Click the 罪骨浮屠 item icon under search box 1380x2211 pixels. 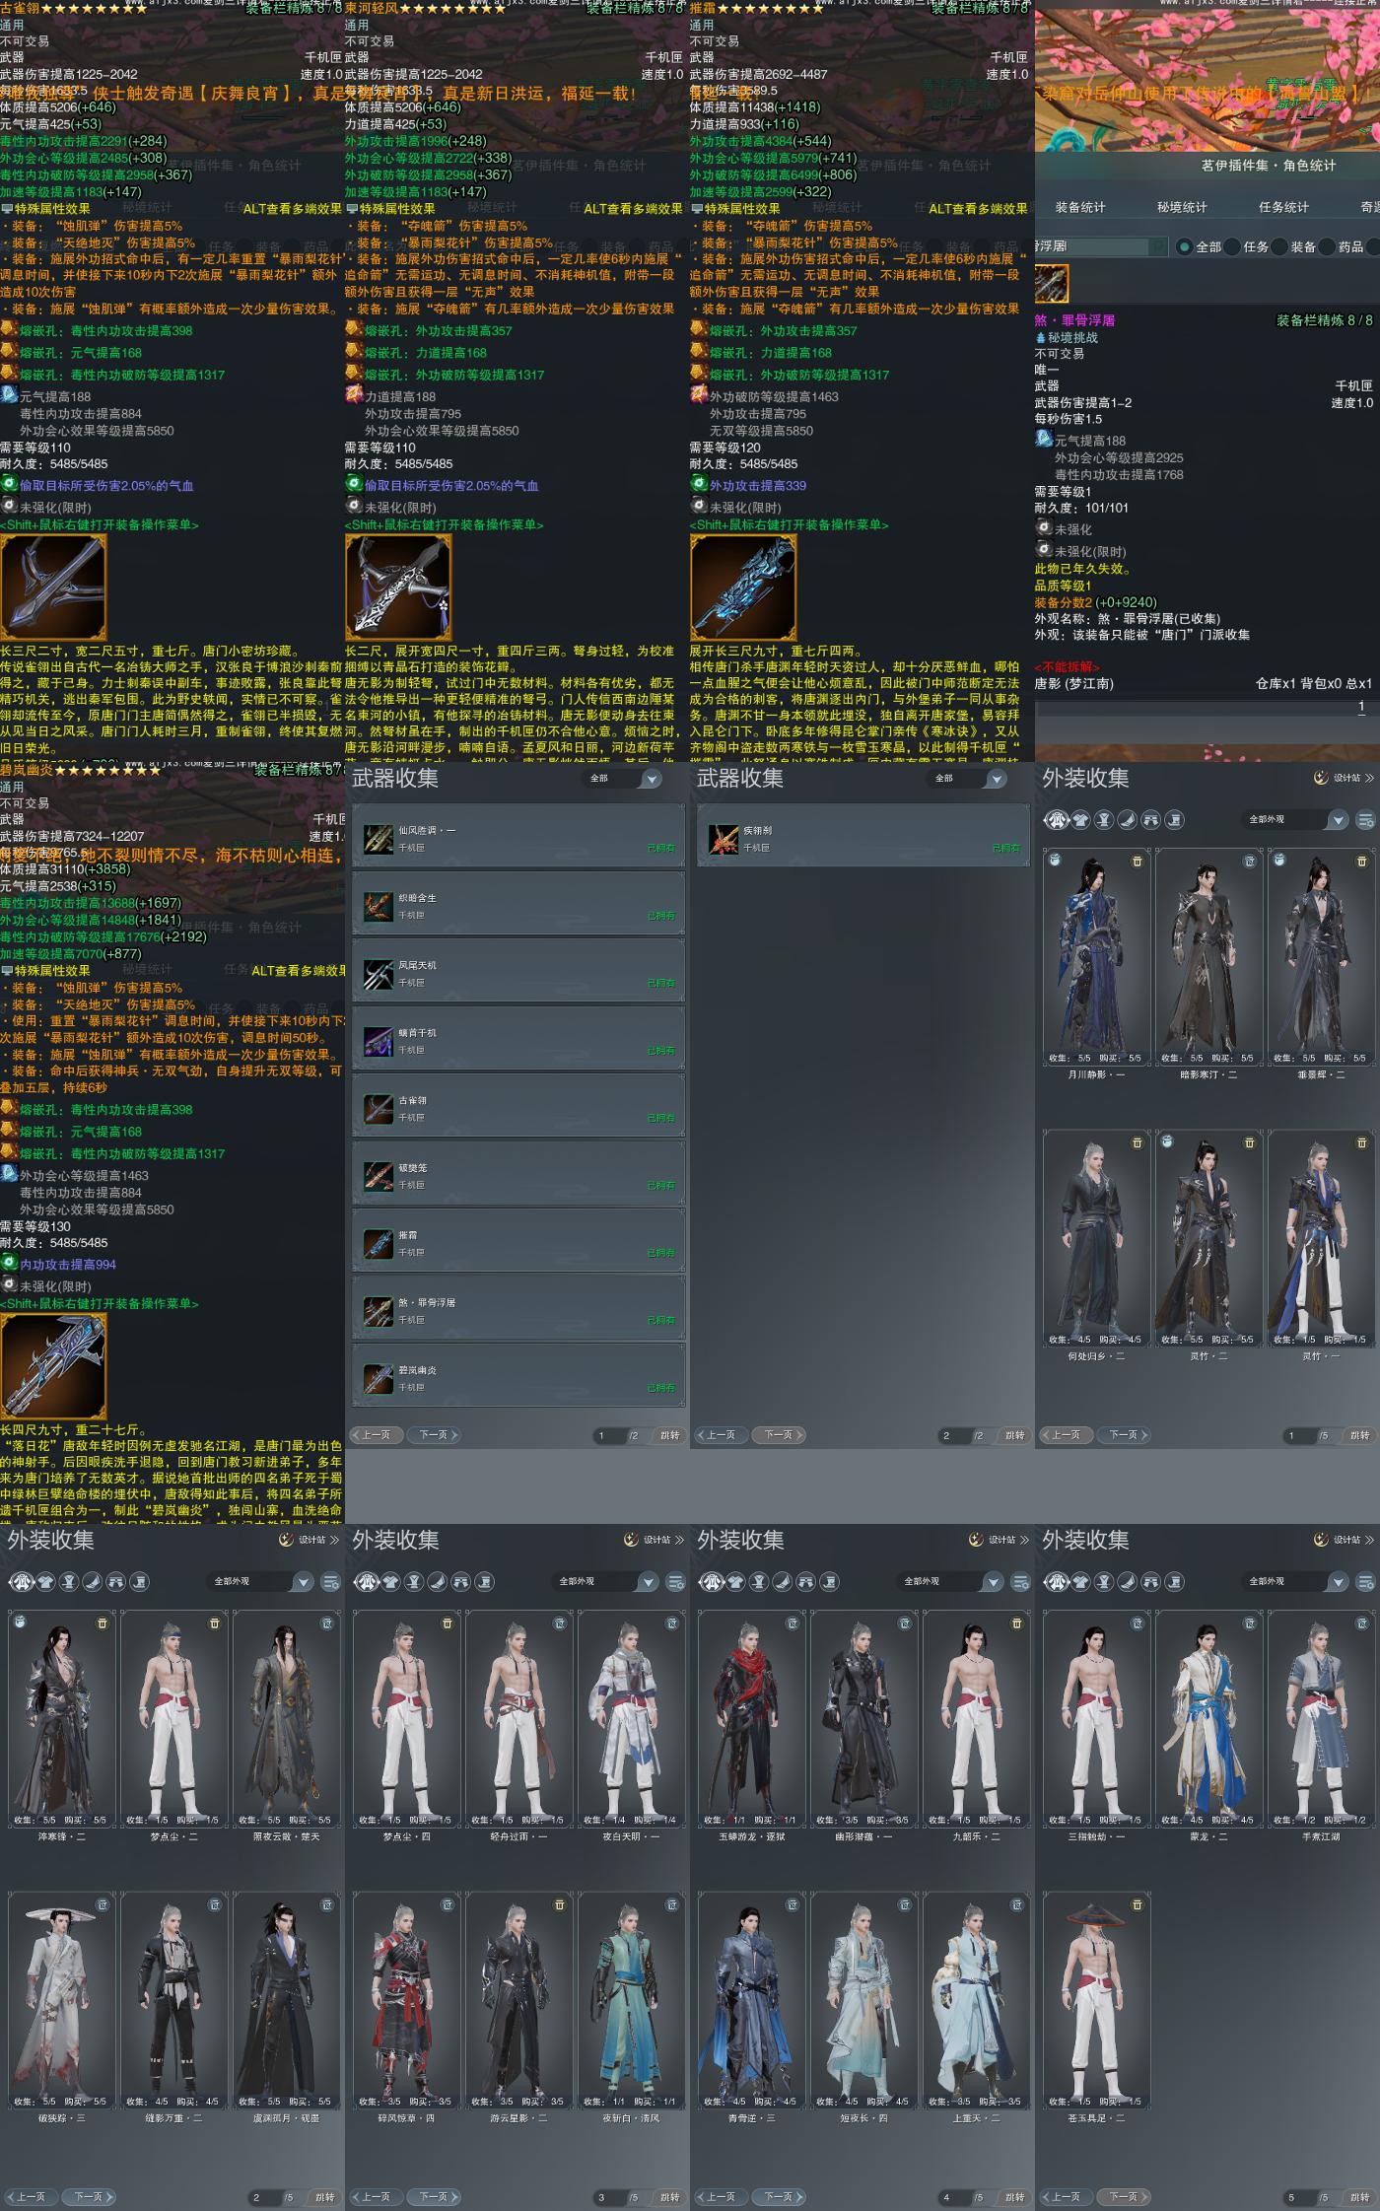[x=1051, y=284]
